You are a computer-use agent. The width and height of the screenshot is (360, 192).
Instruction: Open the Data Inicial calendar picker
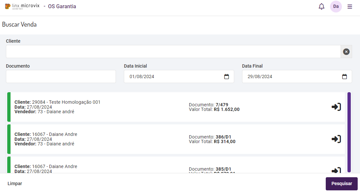pos(226,76)
